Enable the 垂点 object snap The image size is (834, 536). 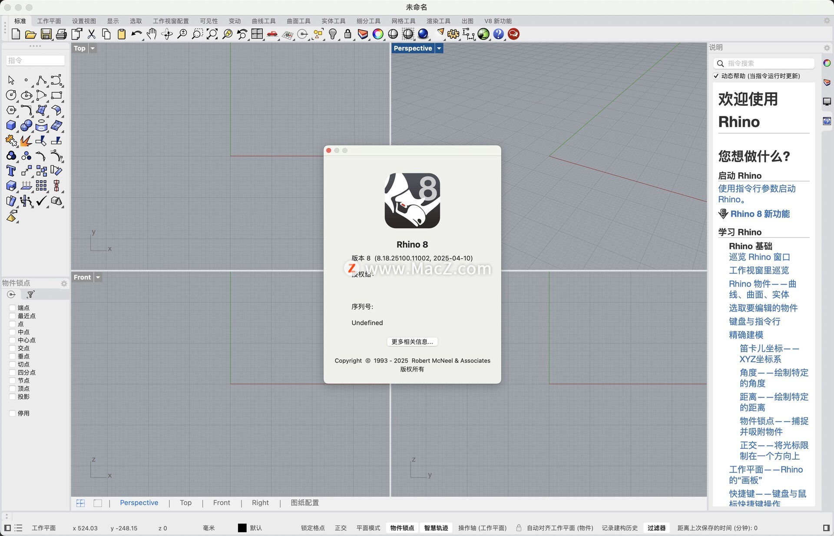pos(13,356)
